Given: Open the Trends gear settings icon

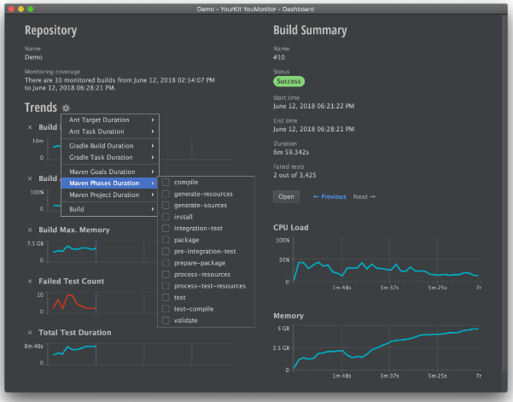Looking at the screenshot, I should (x=66, y=108).
